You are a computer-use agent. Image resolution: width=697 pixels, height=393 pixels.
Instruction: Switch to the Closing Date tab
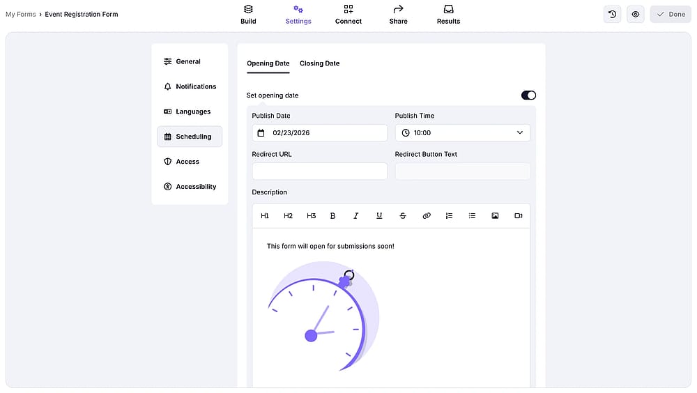click(319, 63)
